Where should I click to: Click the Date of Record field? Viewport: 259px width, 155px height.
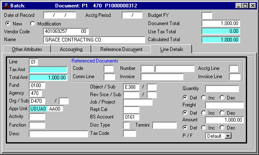60,15
